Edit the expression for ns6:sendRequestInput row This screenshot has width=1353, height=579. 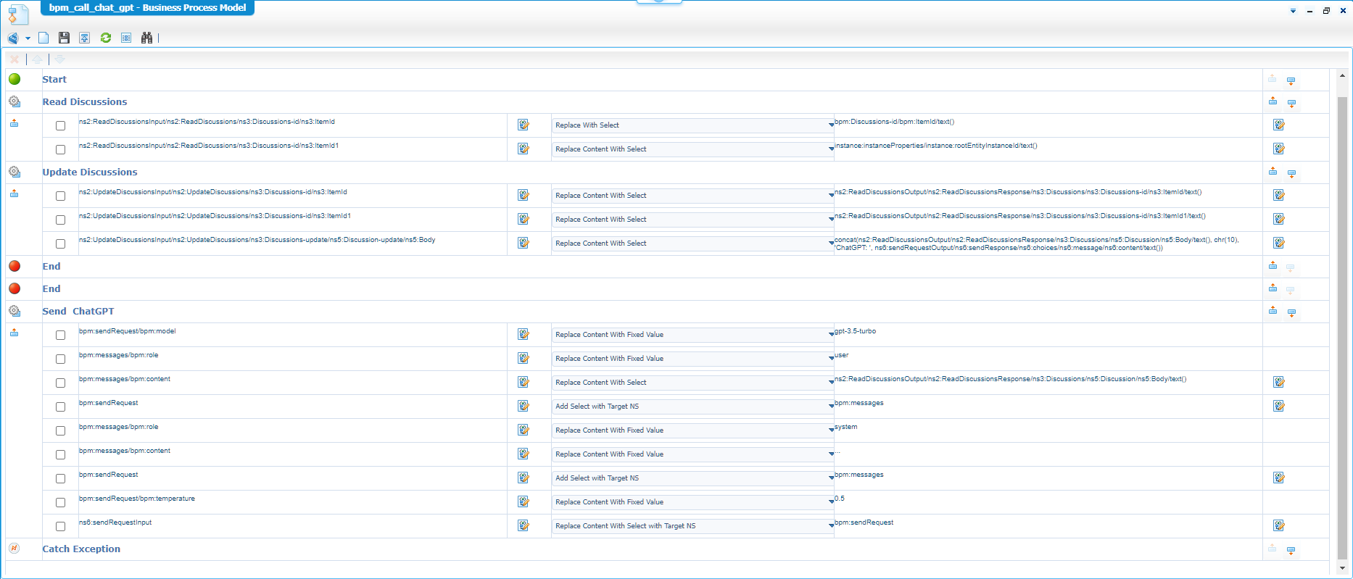[x=1278, y=525]
